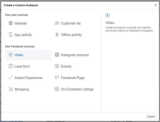Click the globe icon beside Website
The image size is (160, 122).
coord(11,23)
